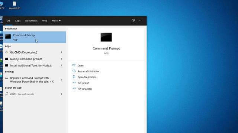Open the feedback icon in search header
238x133 pixels.
tap(133, 21)
